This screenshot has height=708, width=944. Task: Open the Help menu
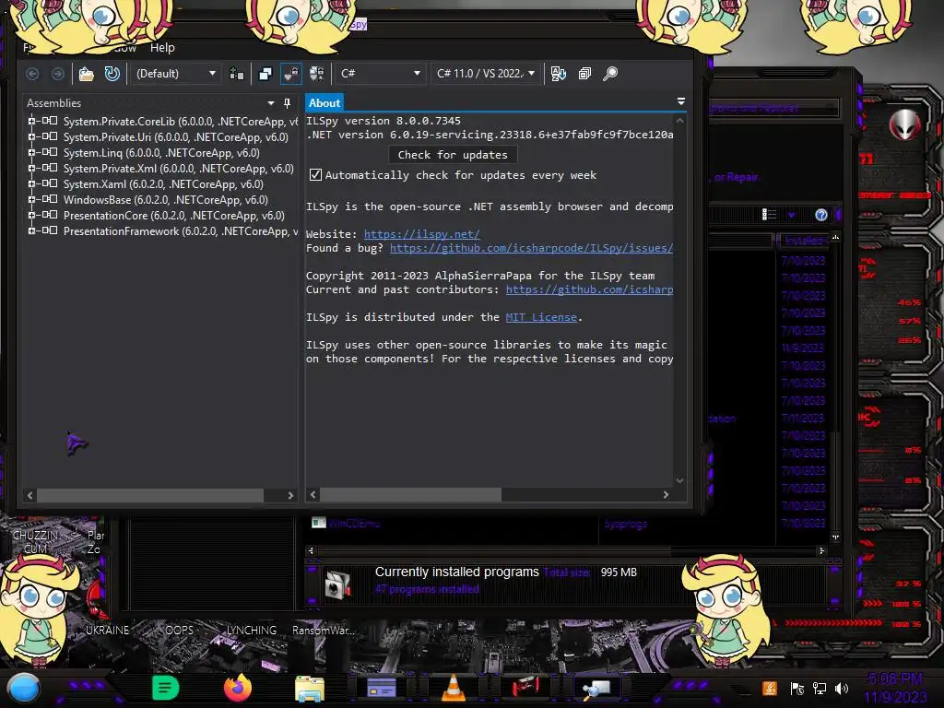162,48
